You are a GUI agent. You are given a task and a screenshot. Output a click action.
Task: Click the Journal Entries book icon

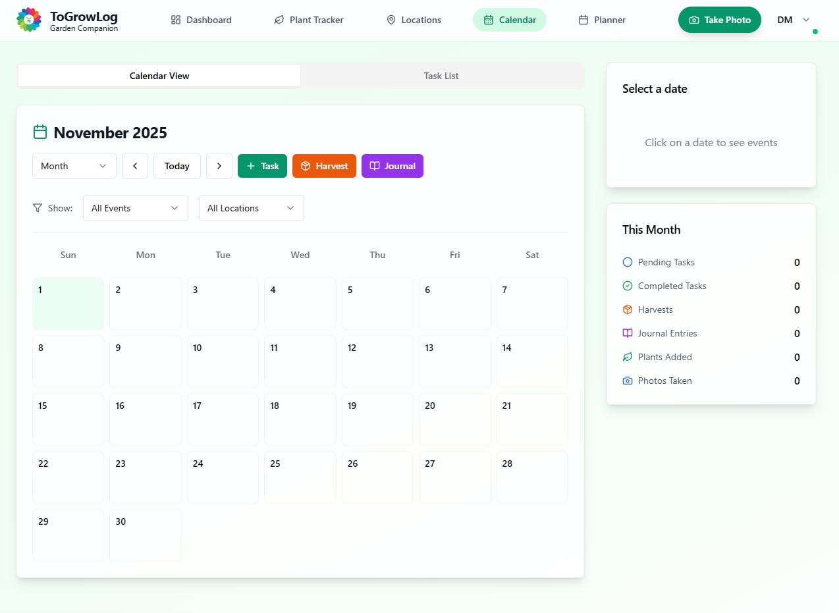(627, 333)
